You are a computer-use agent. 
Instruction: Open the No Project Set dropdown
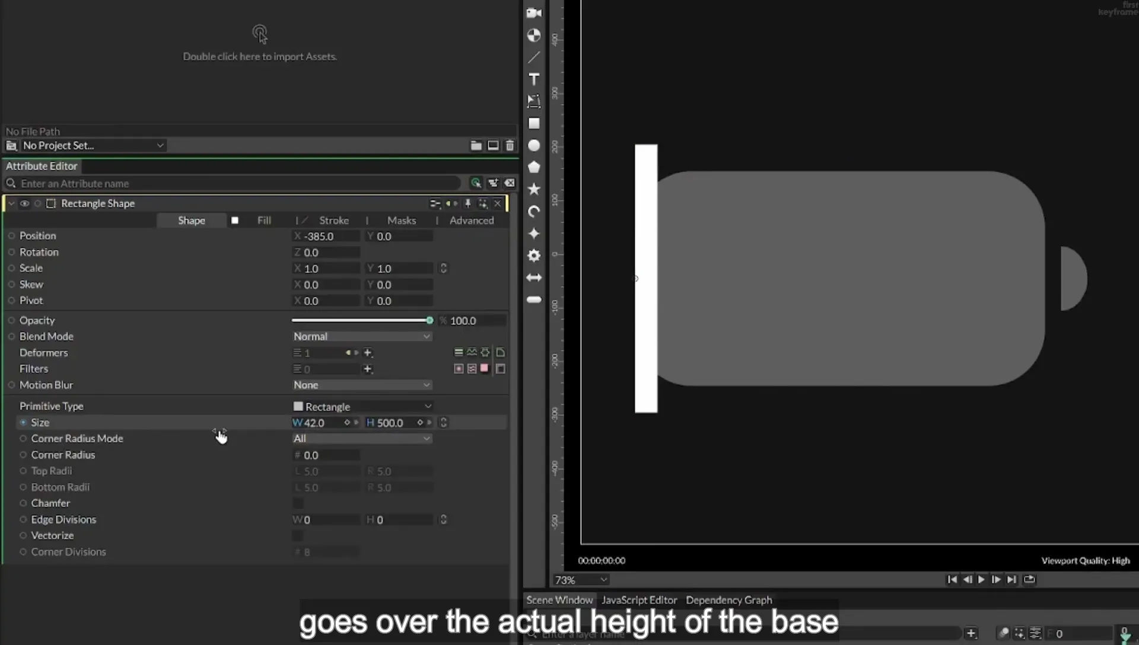pos(93,145)
